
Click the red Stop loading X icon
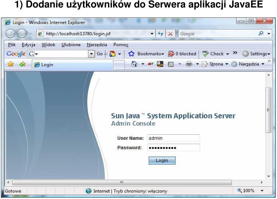(x=170, y=34)
